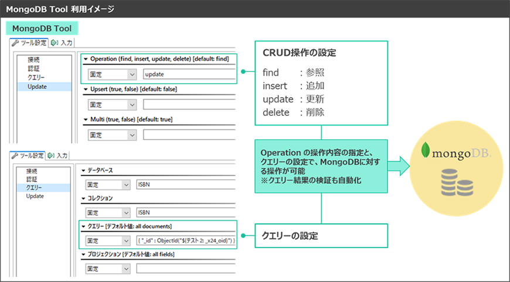Collapse the データベース section
Screen dimensions: 510x282
[83, 170]
